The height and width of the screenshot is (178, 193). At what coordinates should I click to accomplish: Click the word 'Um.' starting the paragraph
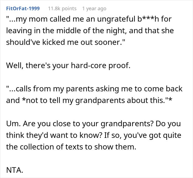pos(14,124)
